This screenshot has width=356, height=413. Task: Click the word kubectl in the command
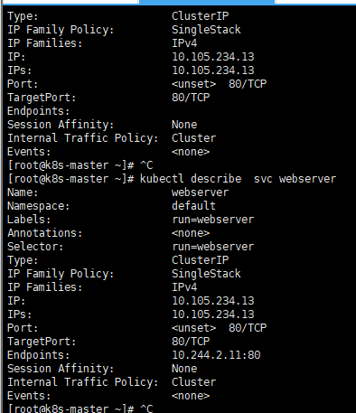click(162, 179)
